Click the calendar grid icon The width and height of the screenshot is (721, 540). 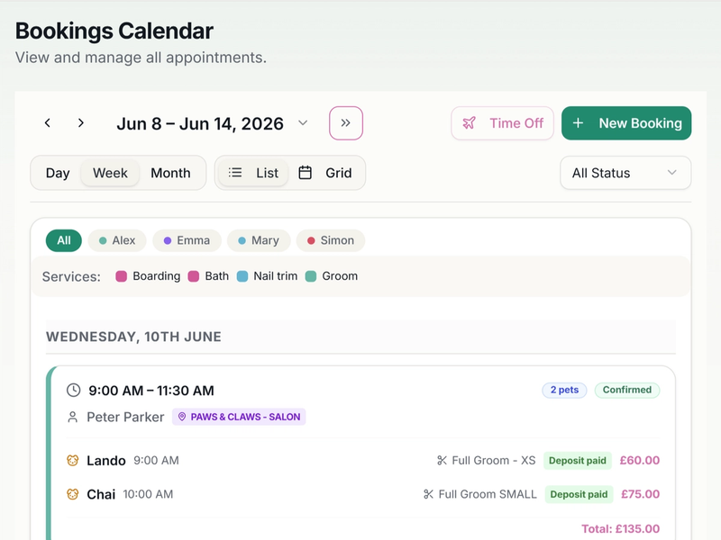(305, 173)
